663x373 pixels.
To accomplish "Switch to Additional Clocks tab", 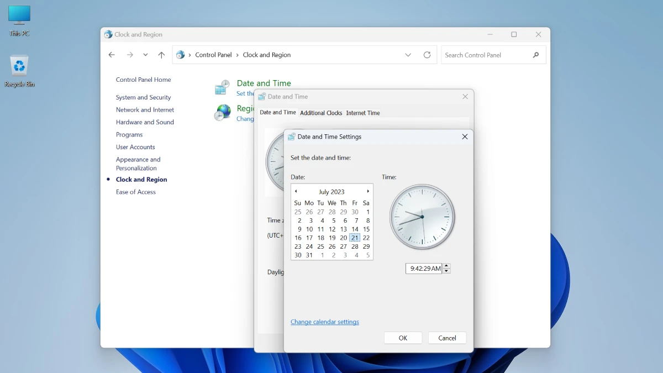I will 321,113.
